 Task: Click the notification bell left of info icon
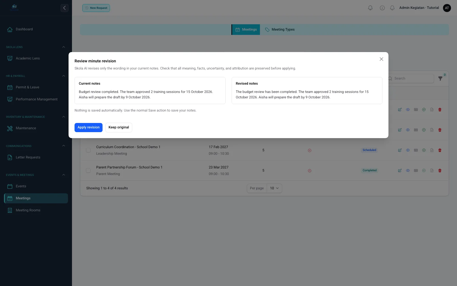(370, 8)
